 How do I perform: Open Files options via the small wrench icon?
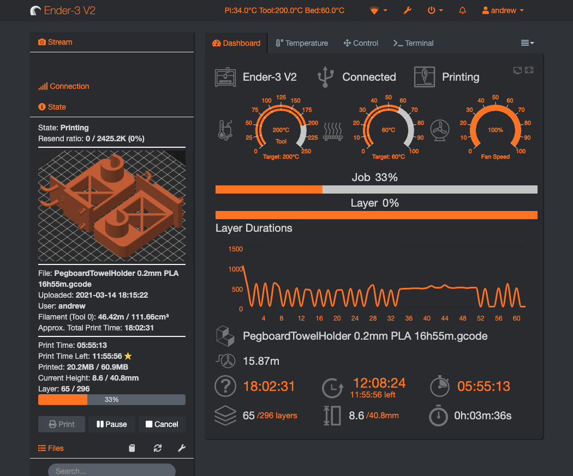tap(182, 448)
